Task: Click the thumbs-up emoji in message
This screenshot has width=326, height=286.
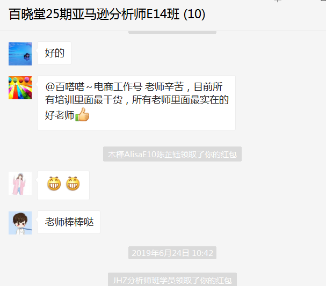Action: pos(82,114)
